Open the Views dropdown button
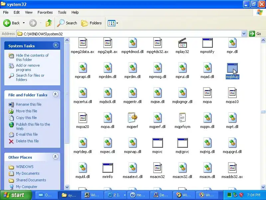This screenshot has width=266, height=200. [113, 23]
